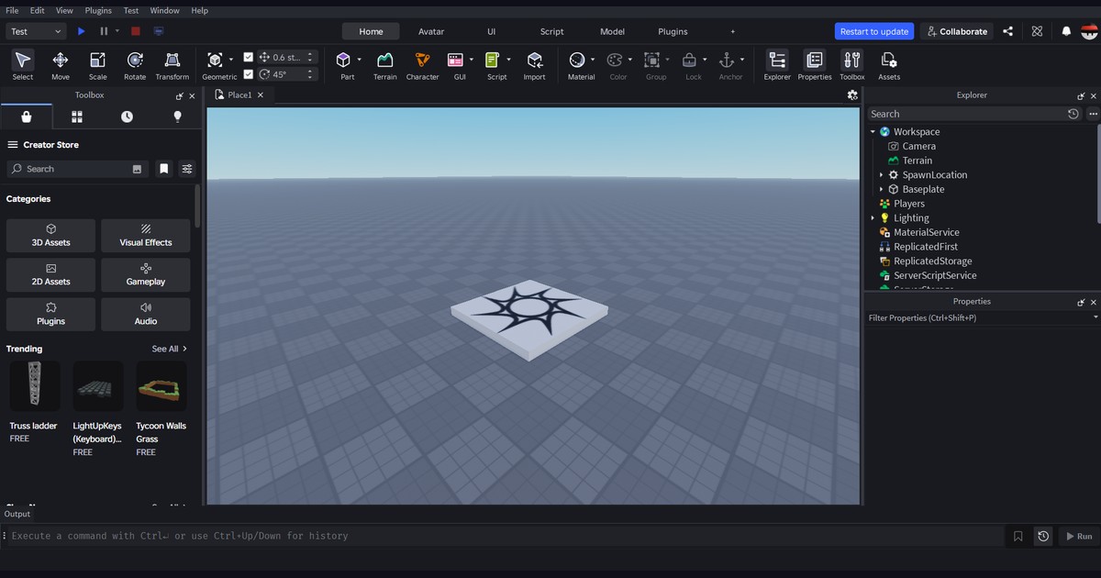Pick the Rotate tool
This screenshot has height=578, width=1101.
[x=135, y=65]
